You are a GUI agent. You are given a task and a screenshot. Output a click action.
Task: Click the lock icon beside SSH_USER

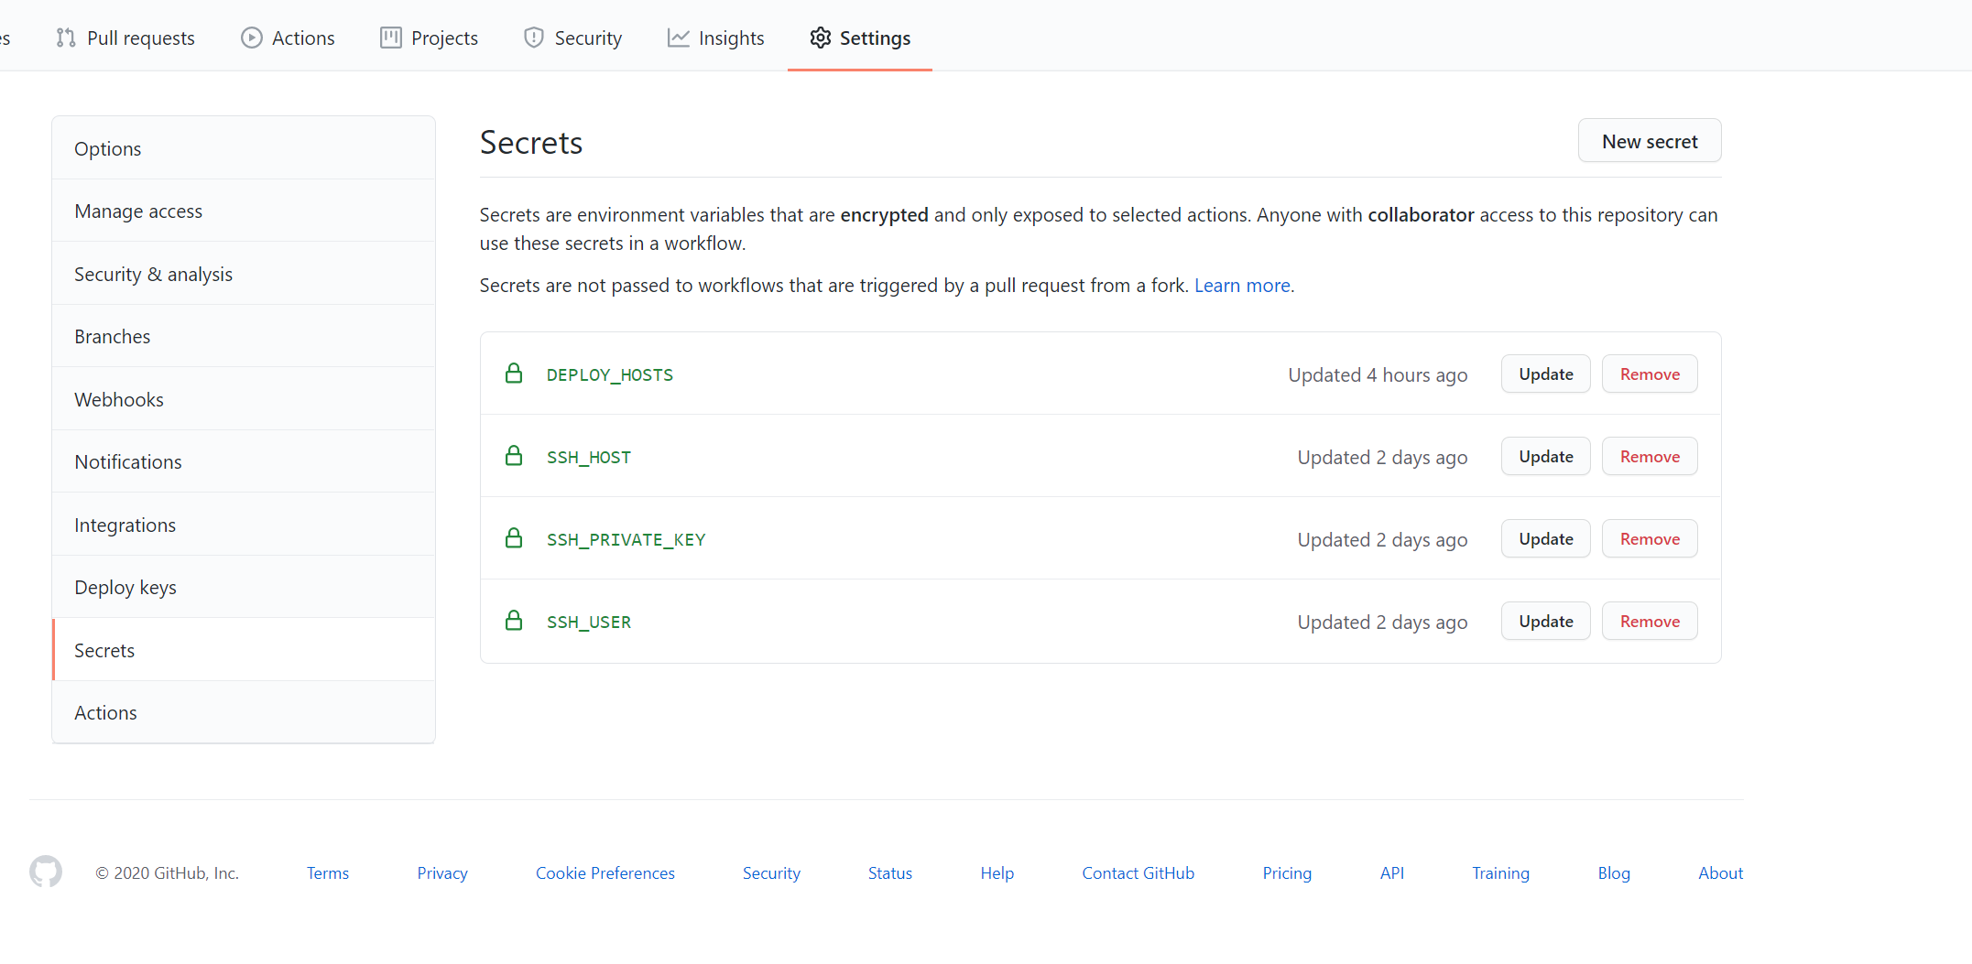pyautogui.click(x=514, y=621)
